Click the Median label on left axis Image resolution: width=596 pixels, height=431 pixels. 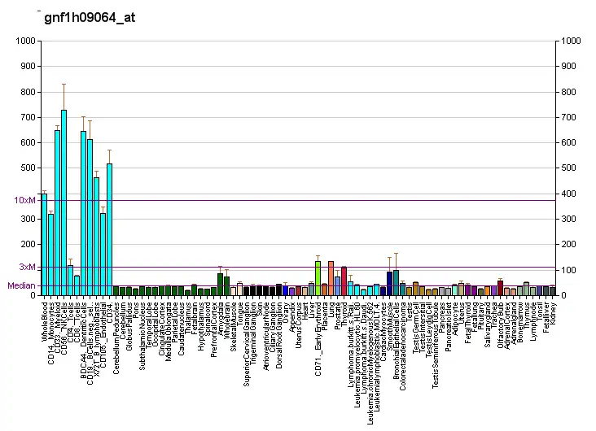(21, 285)
